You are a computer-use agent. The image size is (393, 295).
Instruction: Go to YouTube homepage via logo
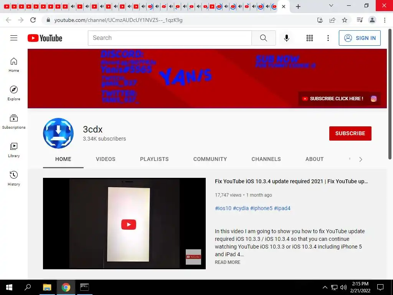point(45,38)
